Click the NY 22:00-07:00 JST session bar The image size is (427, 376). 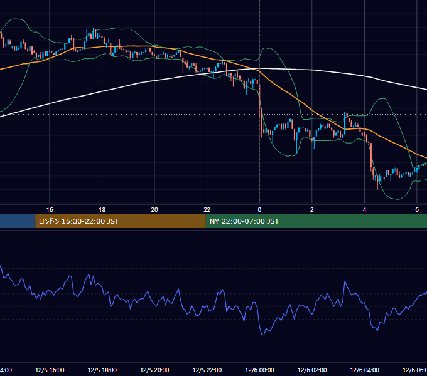(316, 221)
